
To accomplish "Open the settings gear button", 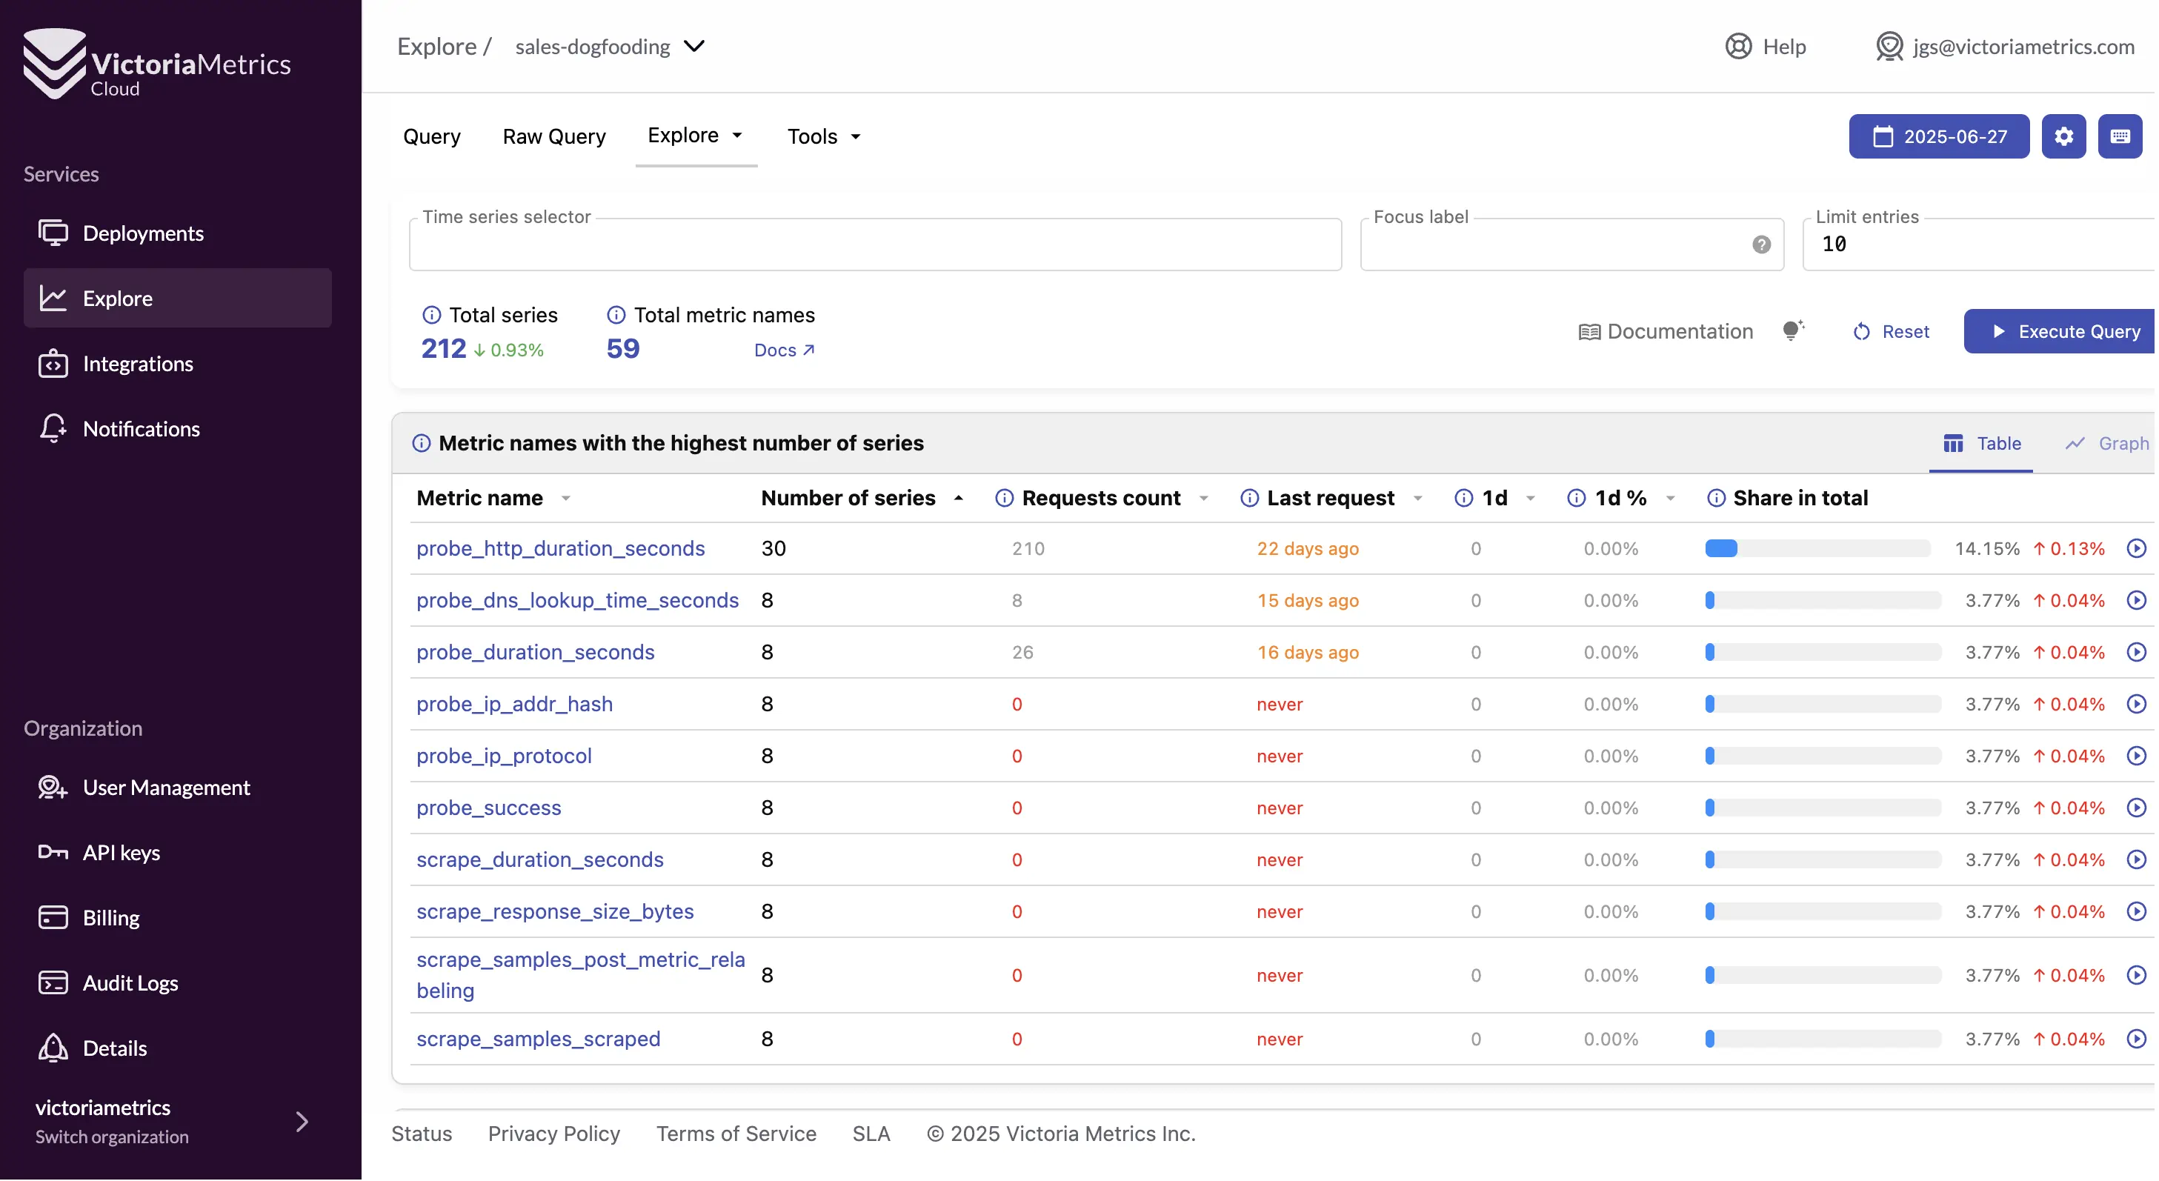I will tap(2063, 136).
